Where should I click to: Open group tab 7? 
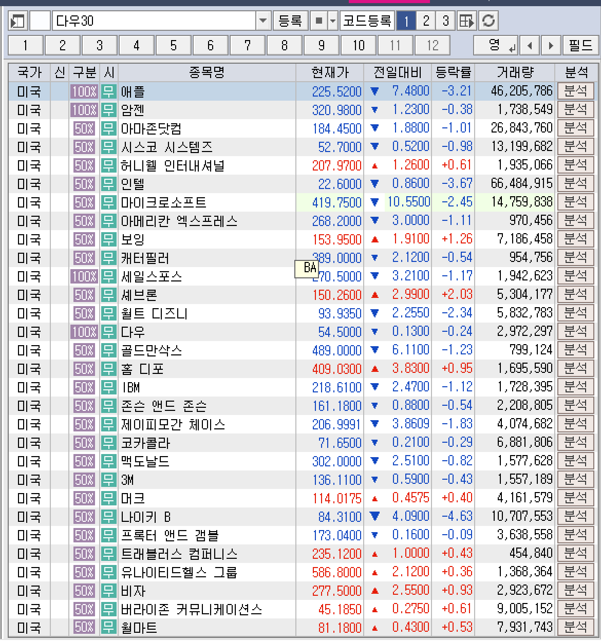coord(247,46)
